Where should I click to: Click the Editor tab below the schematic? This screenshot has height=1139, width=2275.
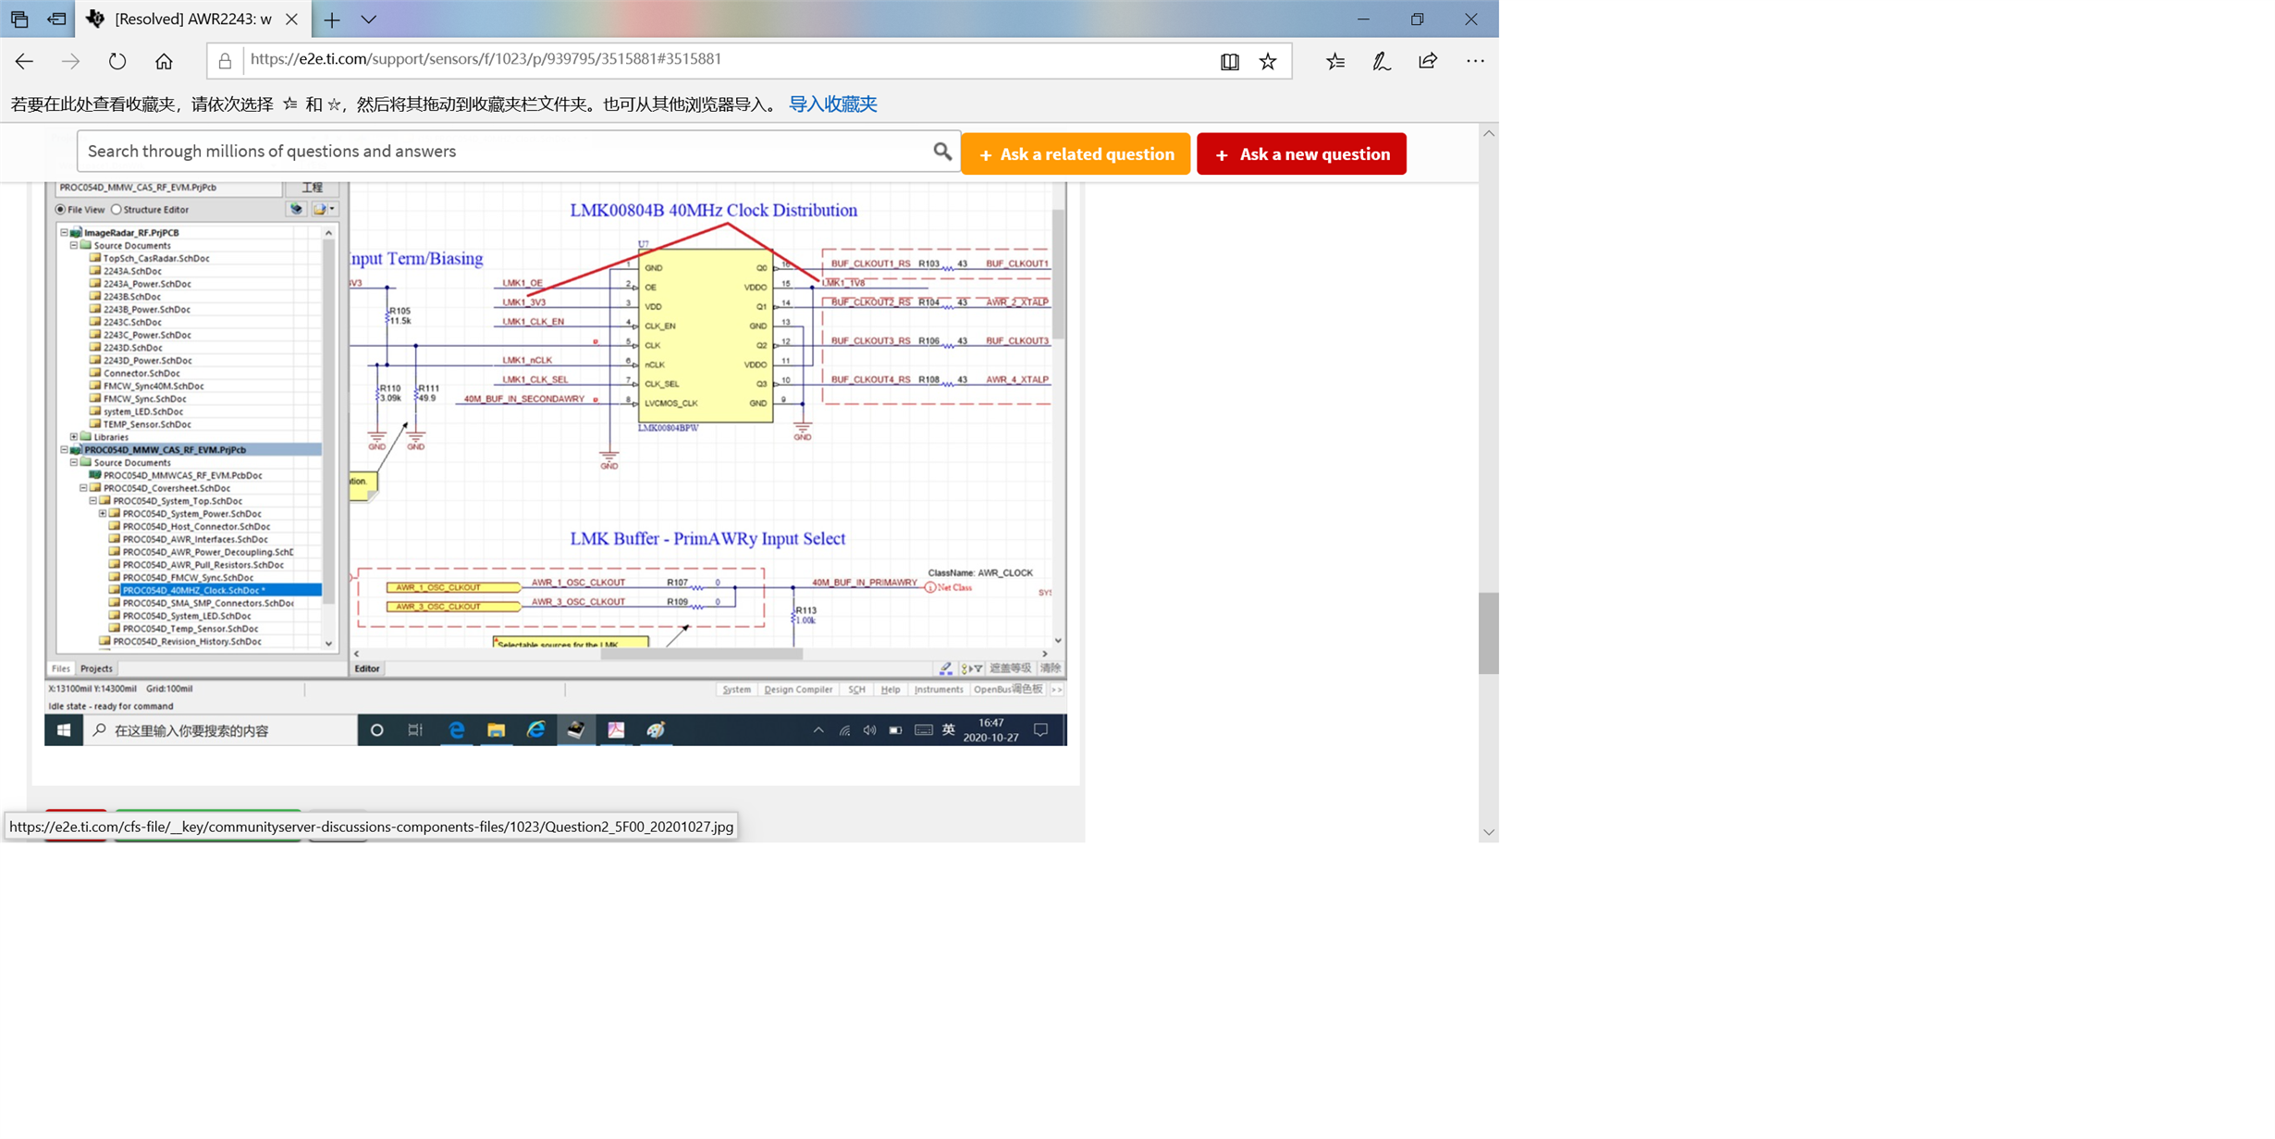367,667
